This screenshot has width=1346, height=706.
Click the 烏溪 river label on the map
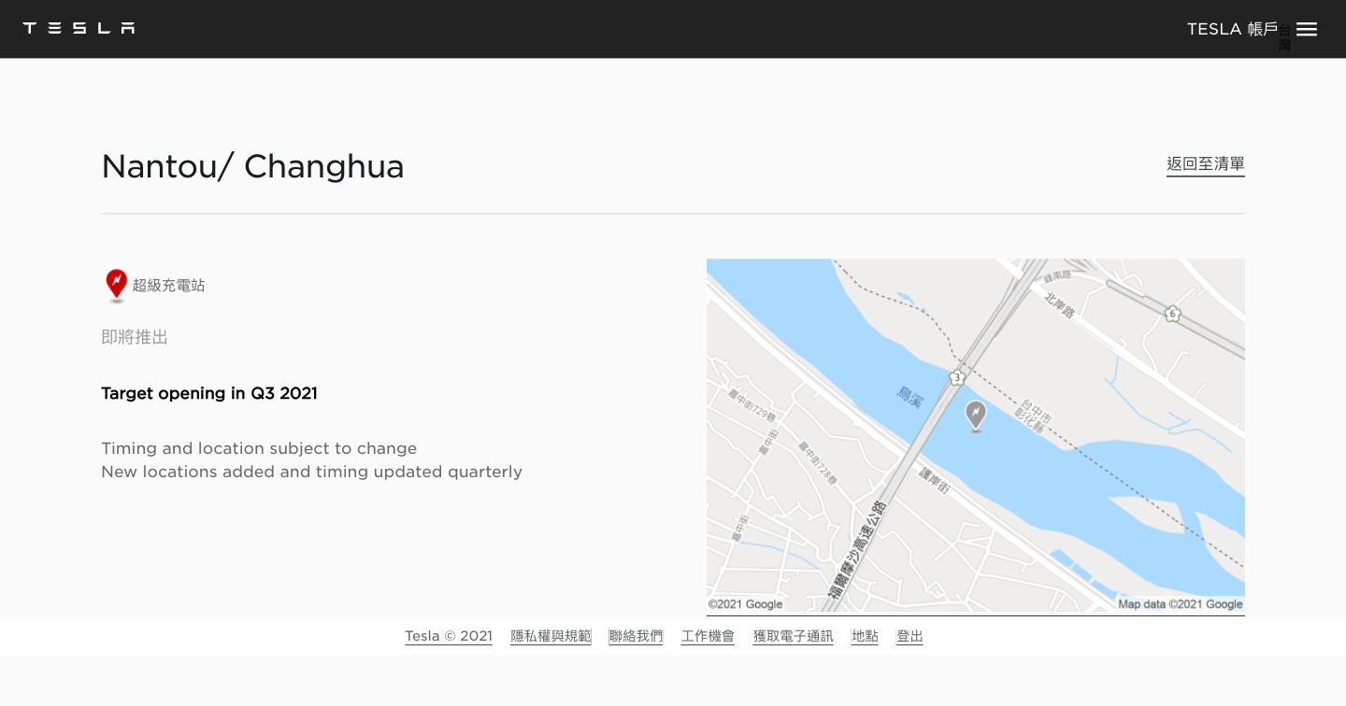point(910,399)
